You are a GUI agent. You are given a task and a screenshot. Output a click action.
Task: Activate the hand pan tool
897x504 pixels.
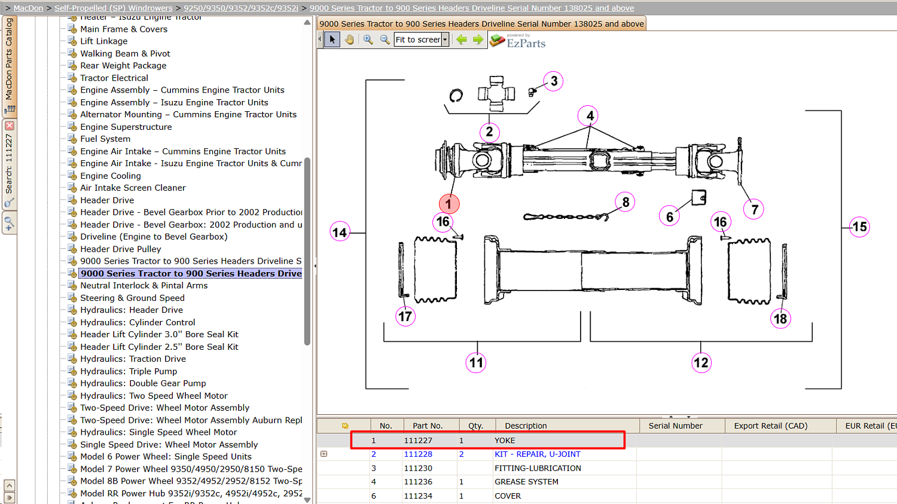coord(349,39)
